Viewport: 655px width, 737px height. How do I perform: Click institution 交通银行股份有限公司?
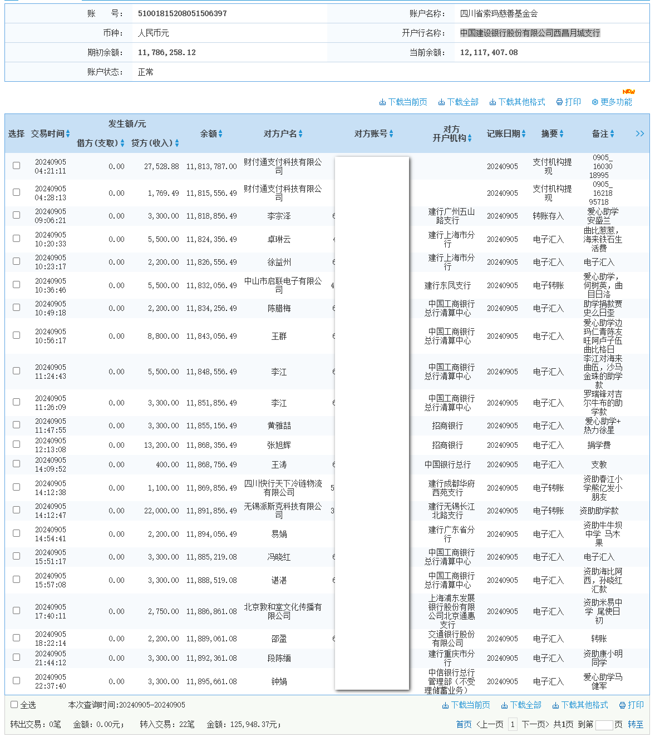coord(451,639)
